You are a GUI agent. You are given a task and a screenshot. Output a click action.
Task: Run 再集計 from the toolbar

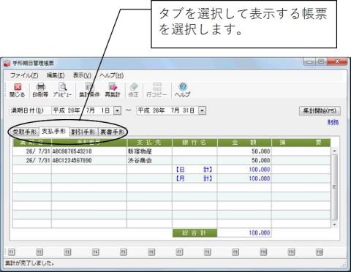[113, 90]
